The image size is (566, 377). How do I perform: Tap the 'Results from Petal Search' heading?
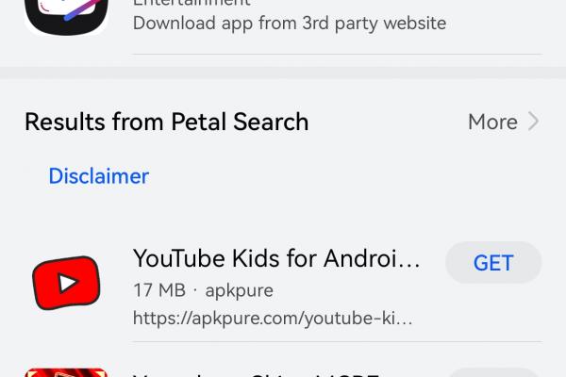point(166,122)
